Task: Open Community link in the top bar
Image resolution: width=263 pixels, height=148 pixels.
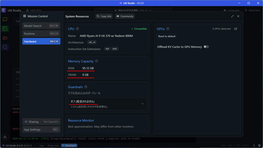Action: [x=232, y=10]
